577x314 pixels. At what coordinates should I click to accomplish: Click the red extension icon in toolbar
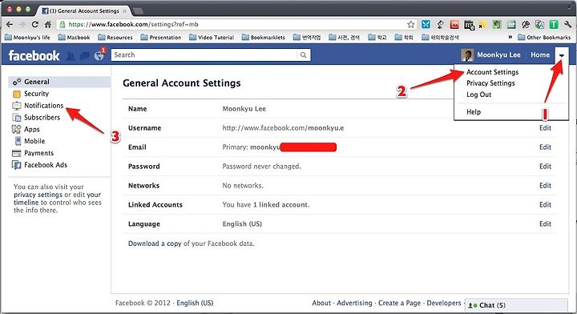pos(455,25)
